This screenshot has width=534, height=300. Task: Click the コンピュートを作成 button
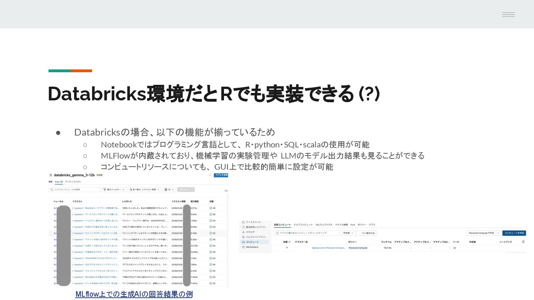pyautogui.click(x=514, y=233)
